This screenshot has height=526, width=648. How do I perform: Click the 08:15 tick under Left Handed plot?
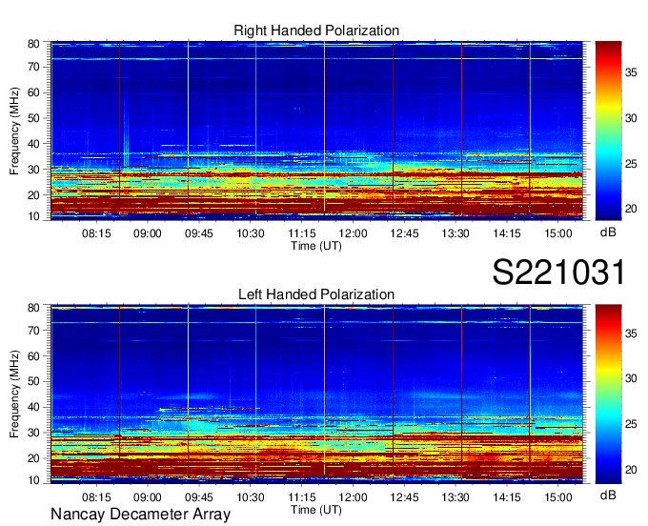96,497
